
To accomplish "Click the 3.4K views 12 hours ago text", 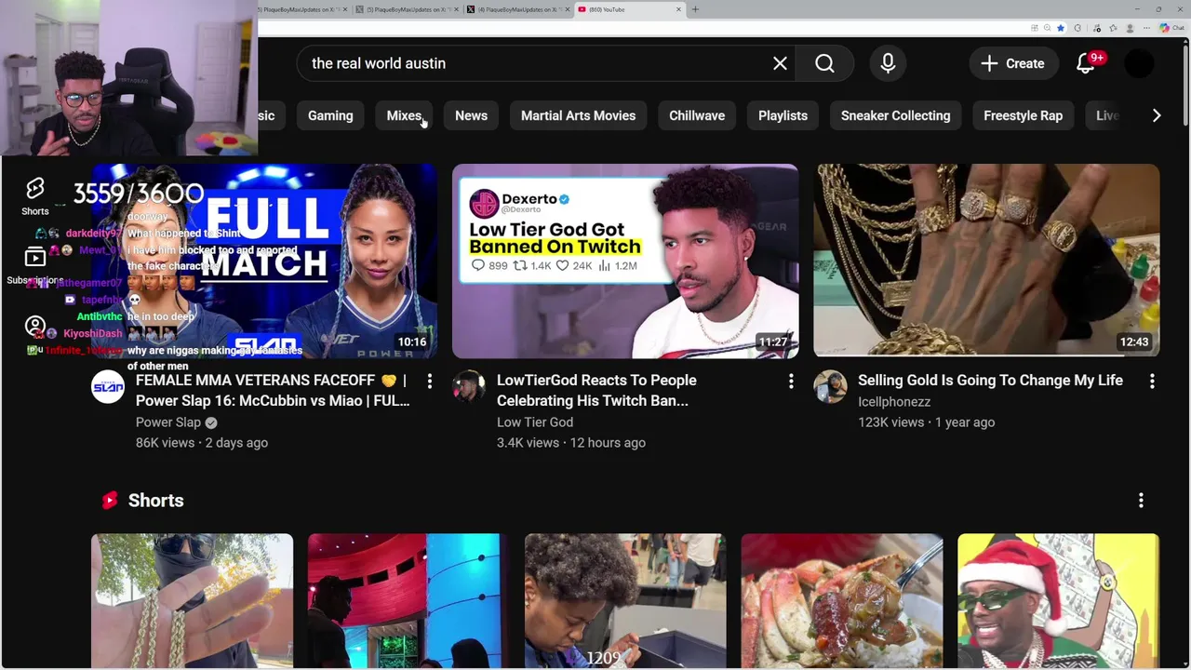I will (x=571, y=442).
